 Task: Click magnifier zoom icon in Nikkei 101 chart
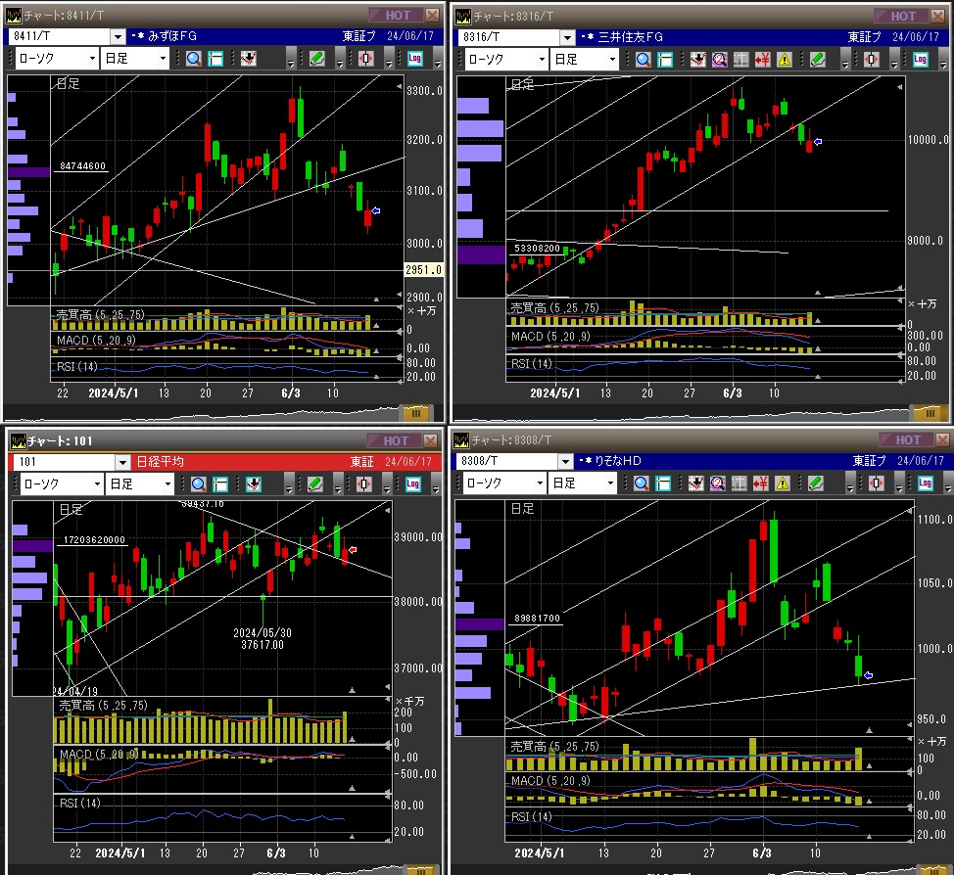pyautogui.click(x=199, y=484)
